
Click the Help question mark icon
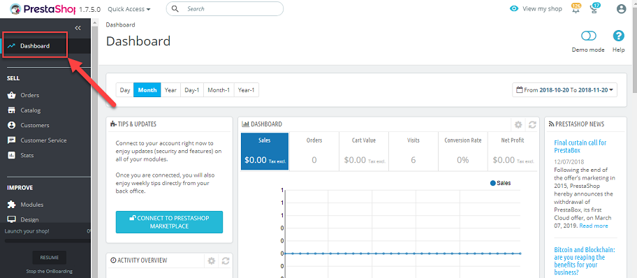pyautogui.click(x=618, y=36)
